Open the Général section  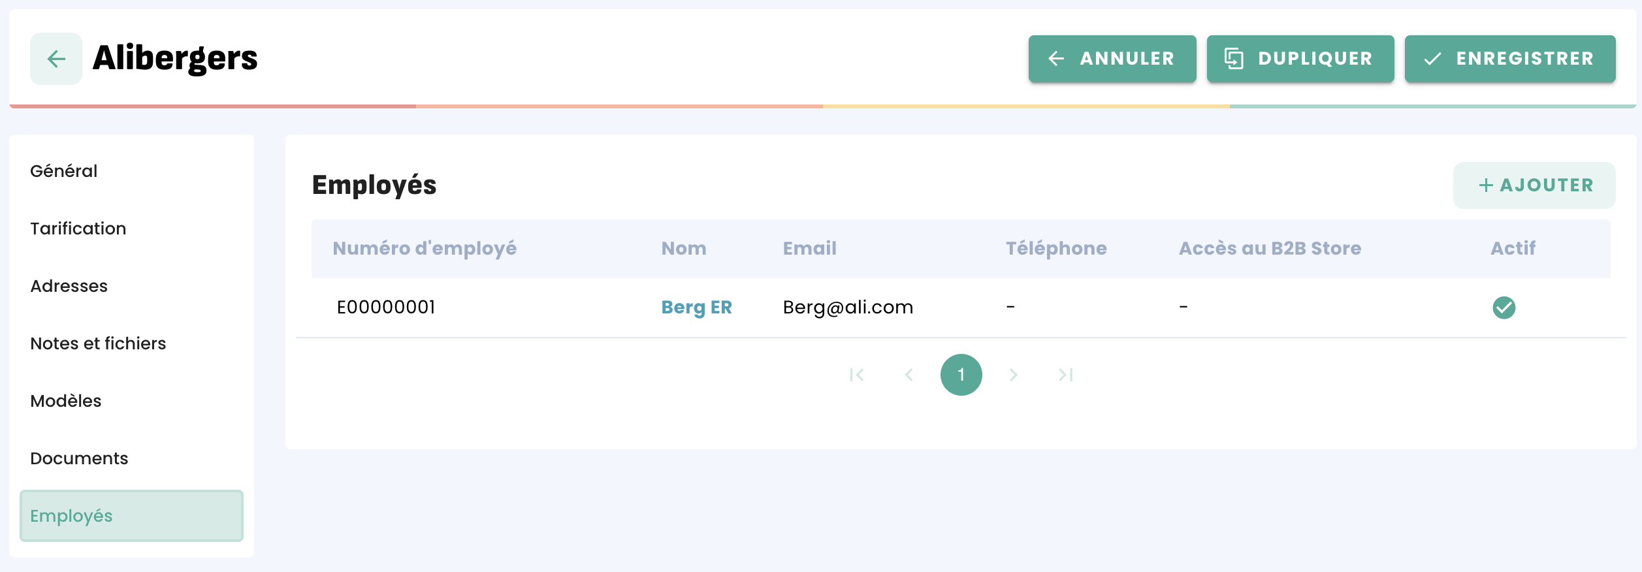click(64, 171)
